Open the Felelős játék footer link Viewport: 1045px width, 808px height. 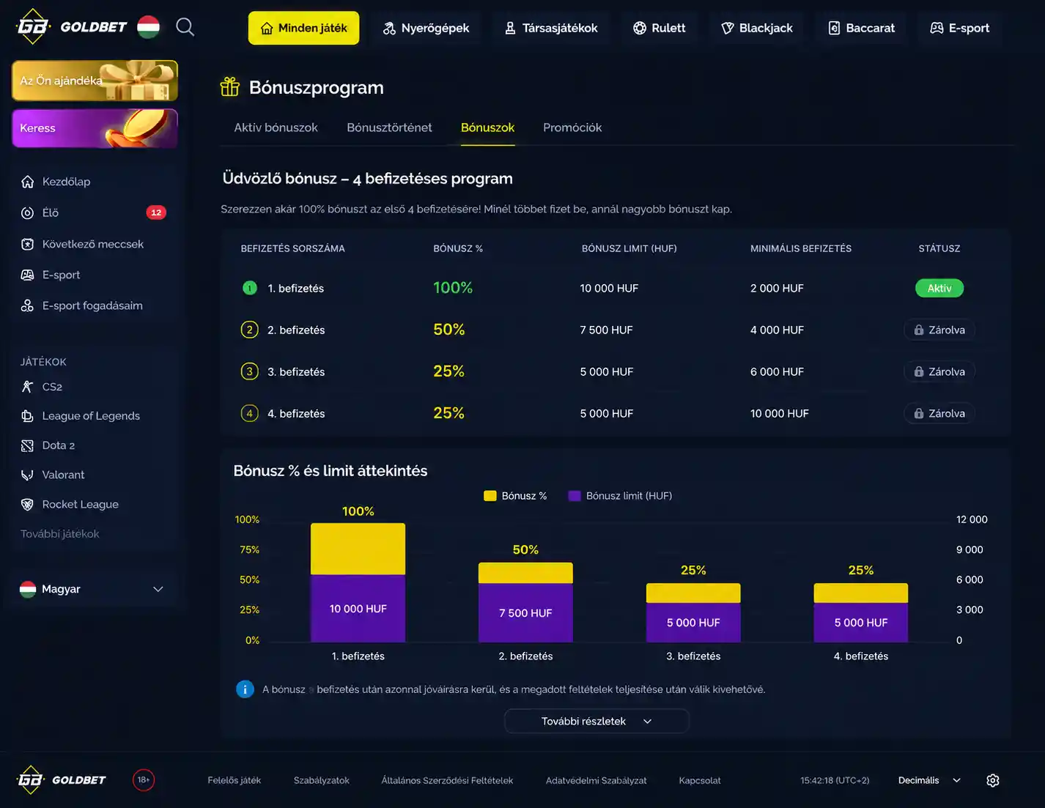234,780
